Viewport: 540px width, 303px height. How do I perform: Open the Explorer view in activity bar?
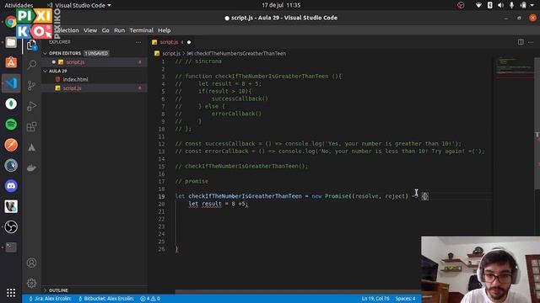click(32, 45)
